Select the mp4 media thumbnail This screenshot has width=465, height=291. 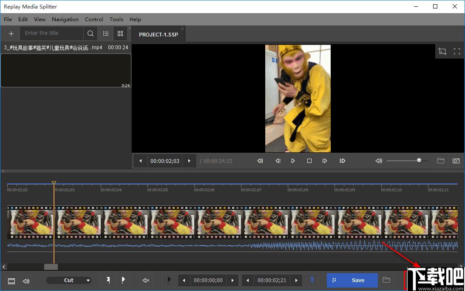pos(66,70)
